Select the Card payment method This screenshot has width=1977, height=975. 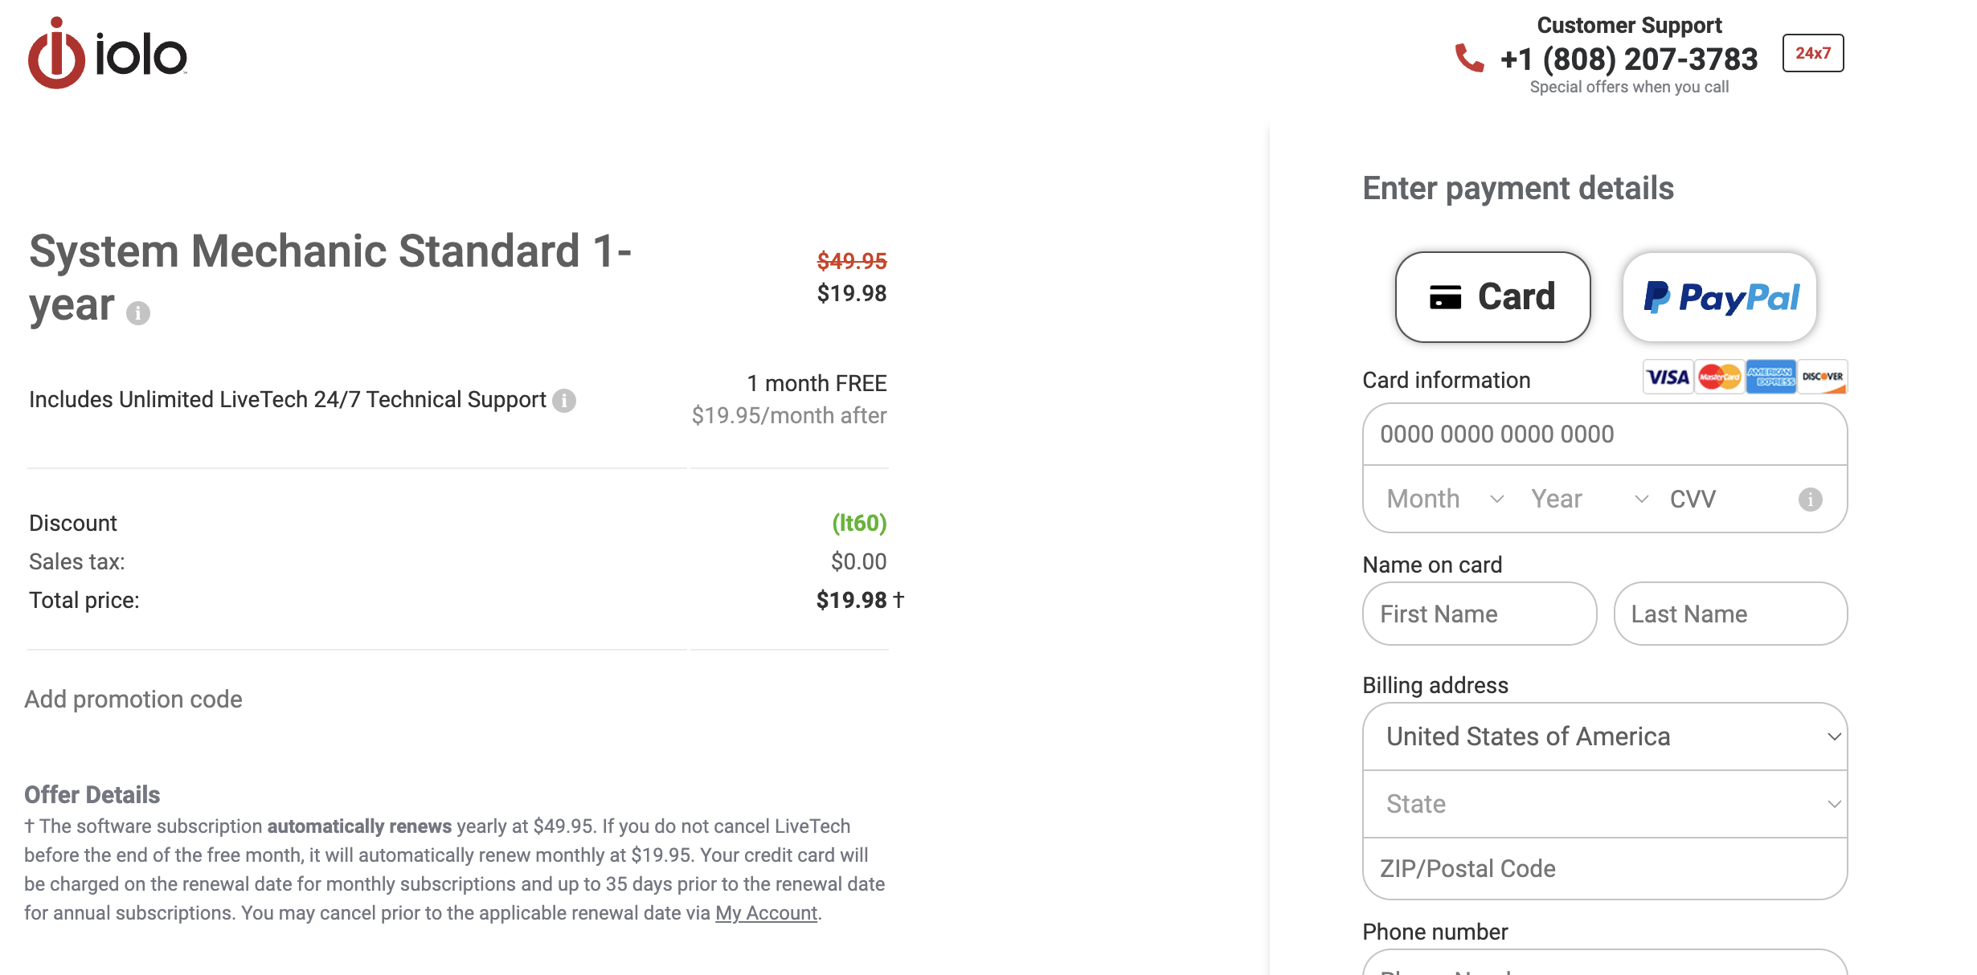click(x=1492, y=297)
